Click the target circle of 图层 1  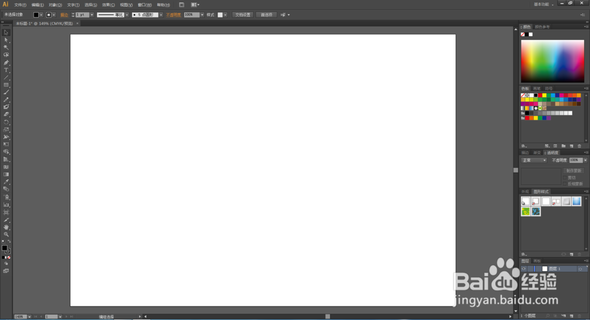(580, 269)
